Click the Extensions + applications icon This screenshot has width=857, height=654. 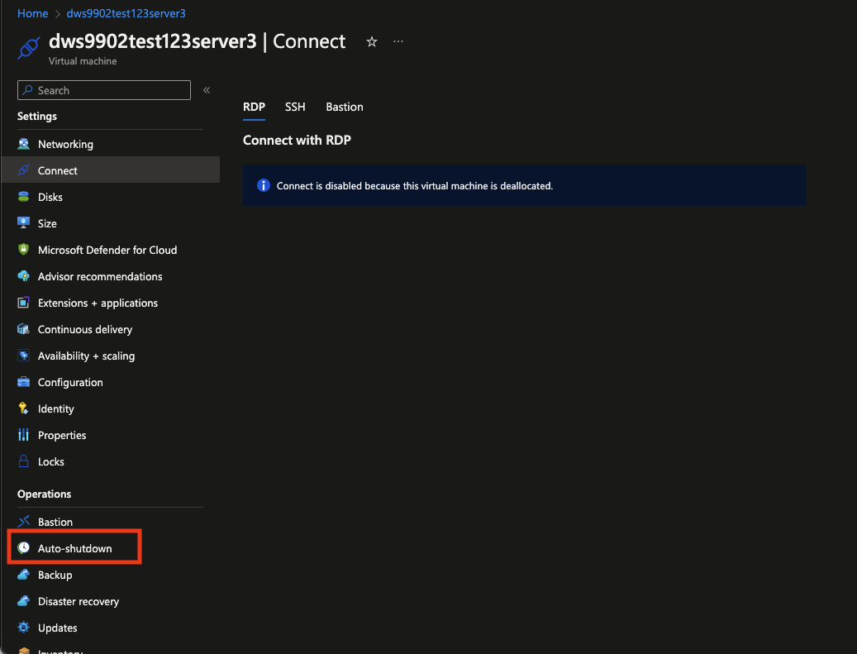click(x=23, y=303)
